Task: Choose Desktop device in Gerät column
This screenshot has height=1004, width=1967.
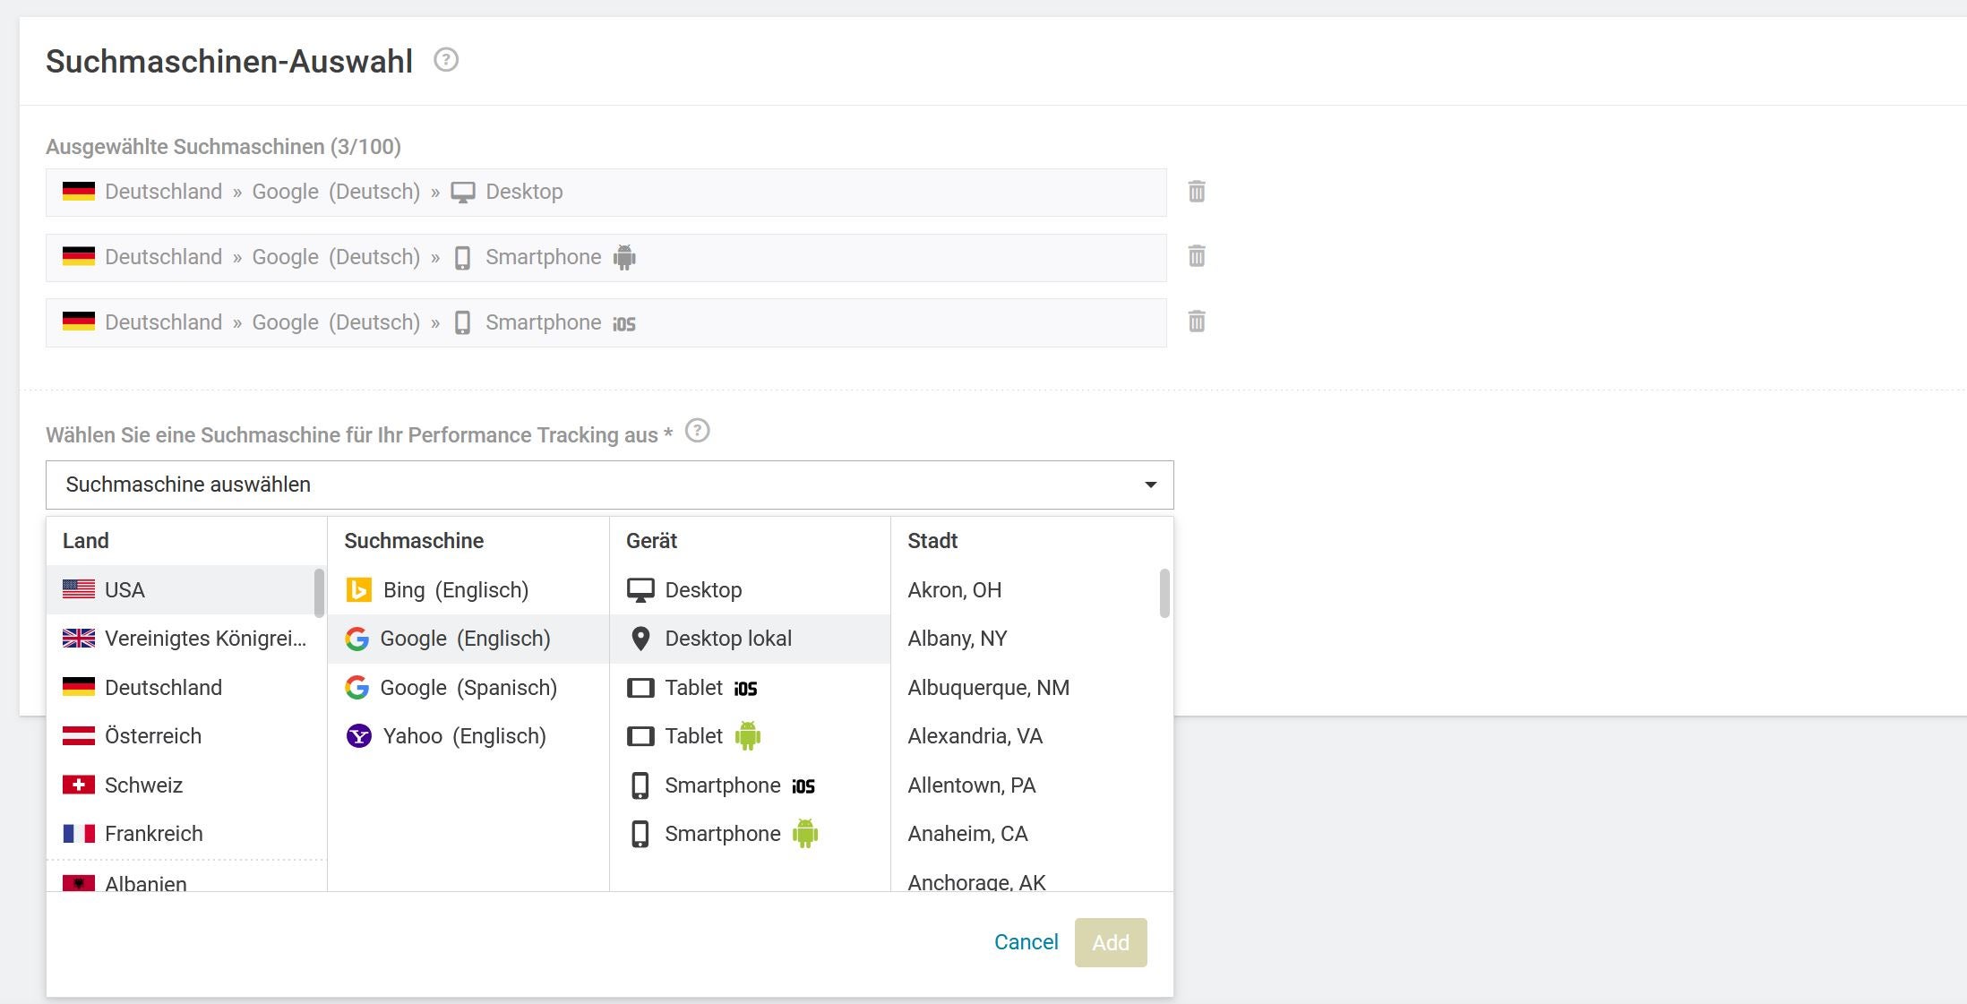Action: click(x=703, y=590)
